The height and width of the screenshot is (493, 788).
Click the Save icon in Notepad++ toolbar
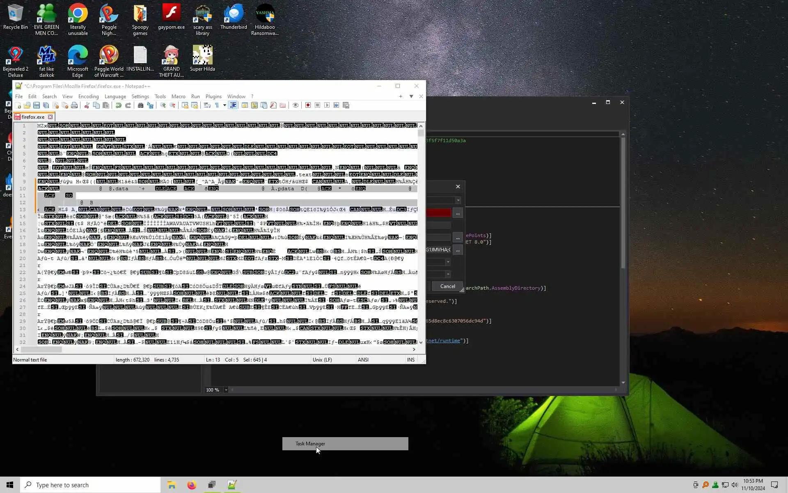[x=37, y=105]
